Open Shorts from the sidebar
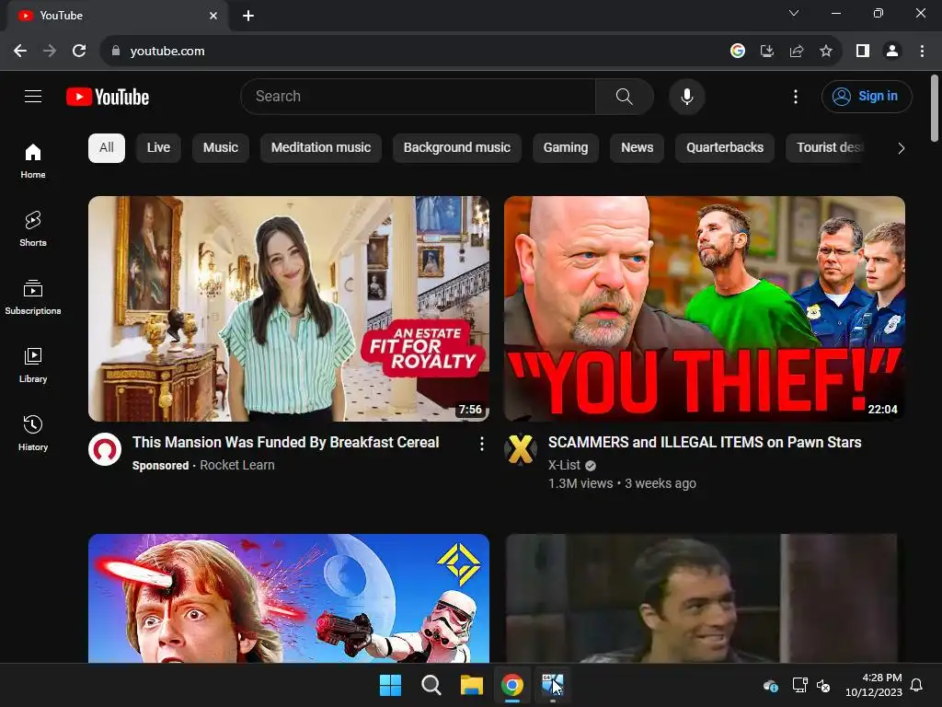 click(33, 228)
